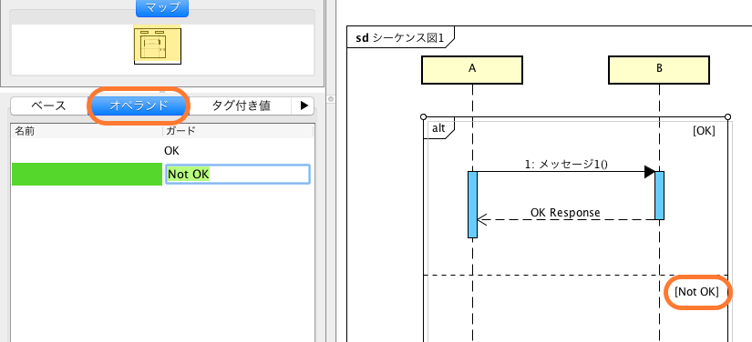Click the [Not OK] guard in the diagram
Image resolution: width=752 pixels, height=342 pixels.
(696, 292)
